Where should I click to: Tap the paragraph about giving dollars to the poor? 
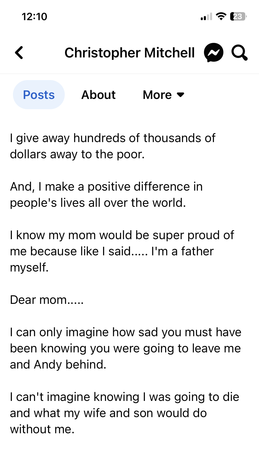(x=113, y=146)
